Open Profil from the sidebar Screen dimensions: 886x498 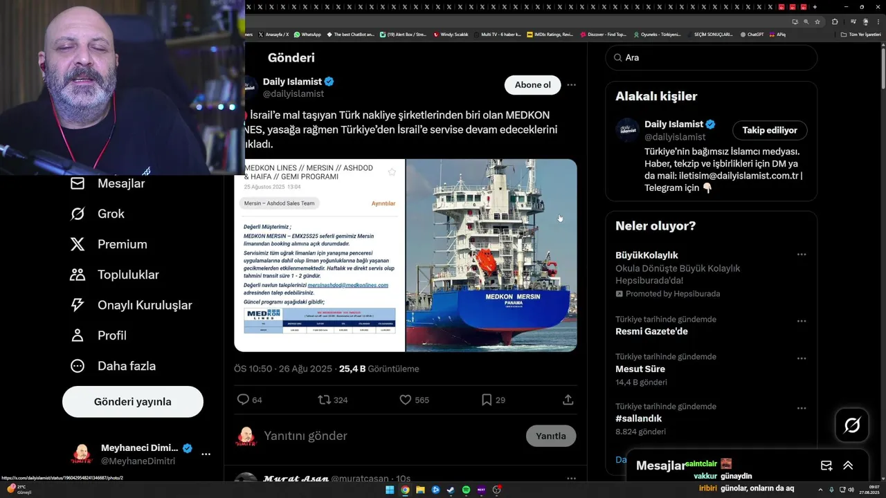[98, 335]
